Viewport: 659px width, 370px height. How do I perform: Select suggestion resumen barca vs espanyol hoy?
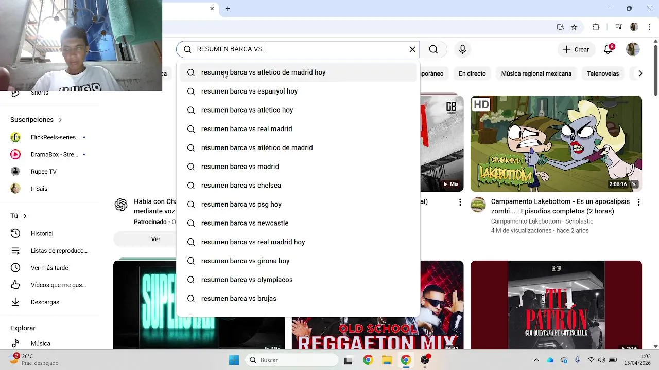click(x=298, y=91)
